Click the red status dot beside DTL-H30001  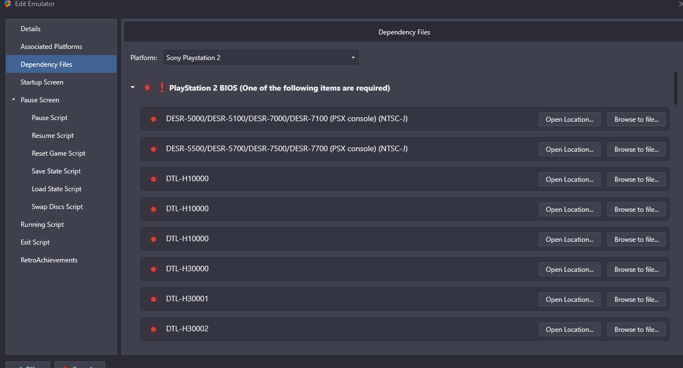click(153, 299)
